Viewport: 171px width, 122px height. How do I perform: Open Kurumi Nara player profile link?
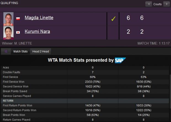click(x=37, y=31)
